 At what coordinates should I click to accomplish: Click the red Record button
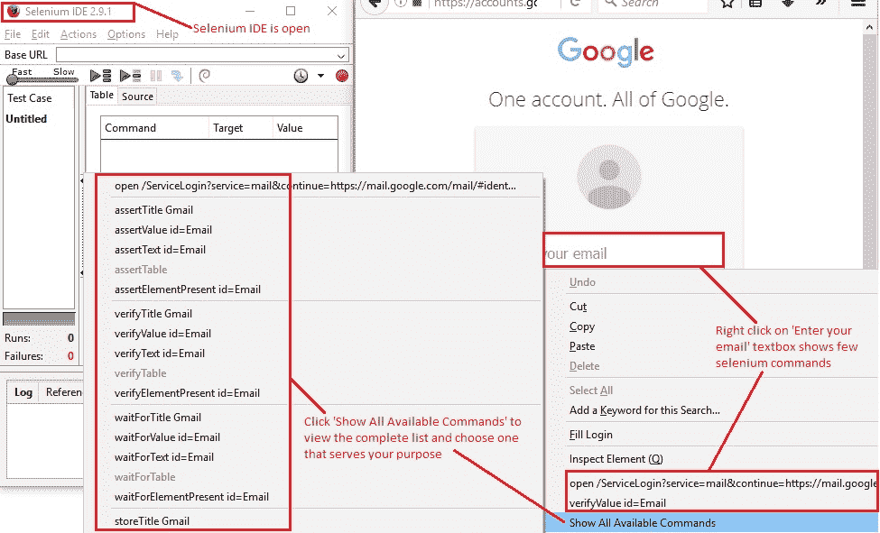click(x=342, y=76)
